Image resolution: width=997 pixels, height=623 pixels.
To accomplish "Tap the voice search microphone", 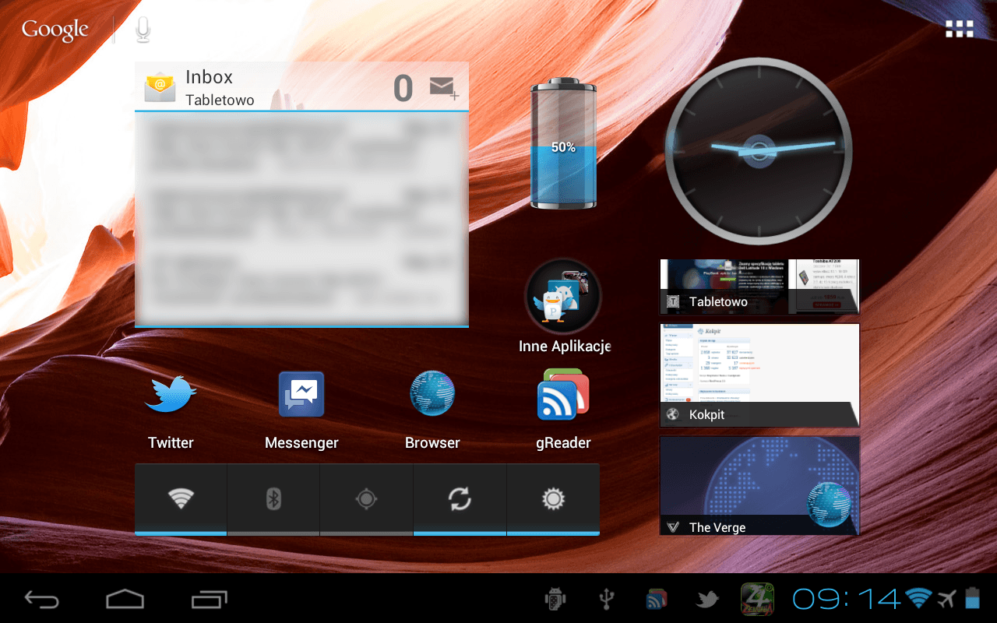I will 143,30.
